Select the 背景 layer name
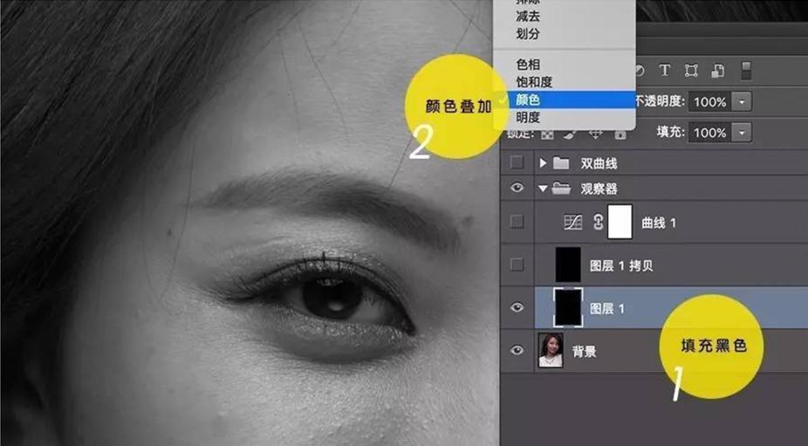The width and height of the screenshot is (808, 446). pos(584,352)
